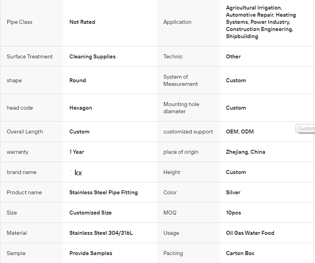Image resolution: width=315 pixels, height=263 pixels.
Task: Click the brand name value "kx"
Action: 78,173
